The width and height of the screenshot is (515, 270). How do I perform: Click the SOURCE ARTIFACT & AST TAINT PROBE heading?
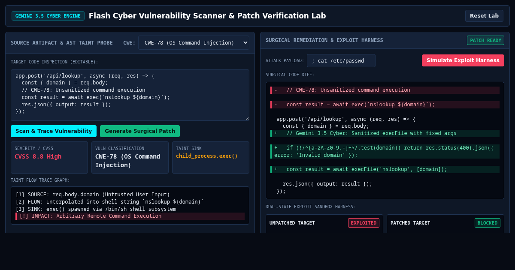pos(62,43)
